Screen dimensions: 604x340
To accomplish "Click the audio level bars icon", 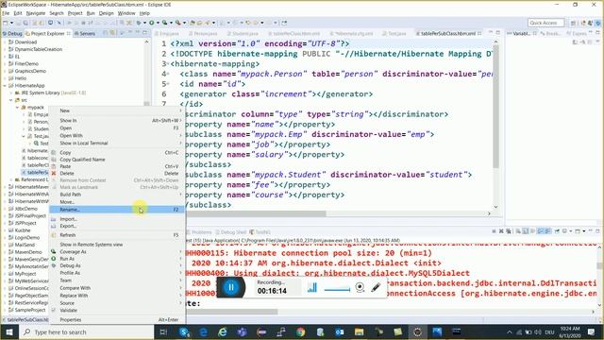I will click(312, 287).
